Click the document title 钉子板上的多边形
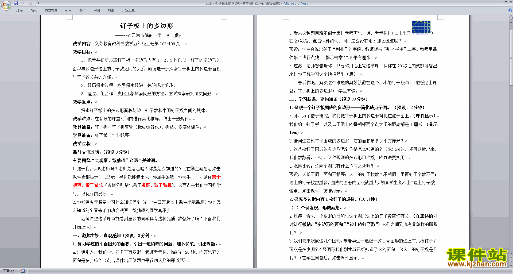This screenshot has height=274, width=513. click(147, 26)
